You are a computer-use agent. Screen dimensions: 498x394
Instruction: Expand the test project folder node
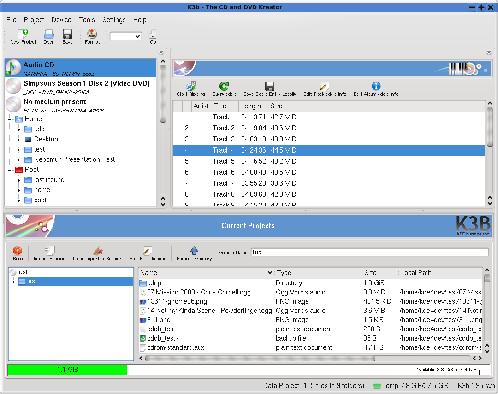[14, 282]
